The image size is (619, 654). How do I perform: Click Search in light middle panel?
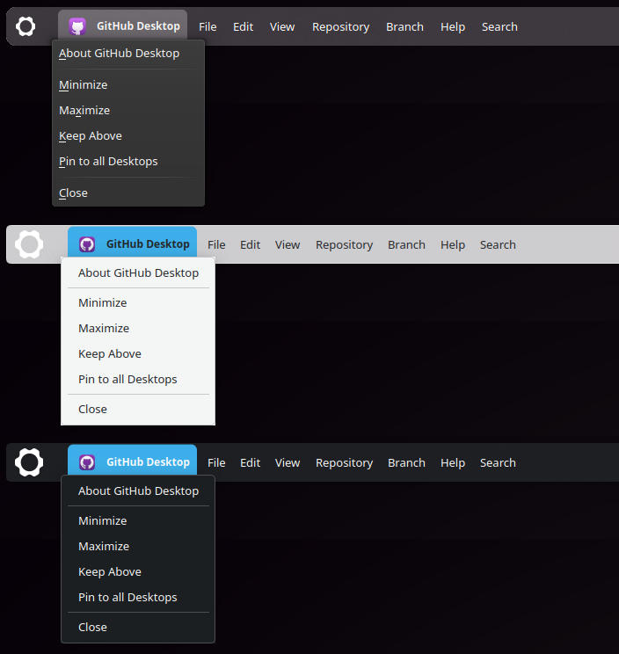pos(498,245)
